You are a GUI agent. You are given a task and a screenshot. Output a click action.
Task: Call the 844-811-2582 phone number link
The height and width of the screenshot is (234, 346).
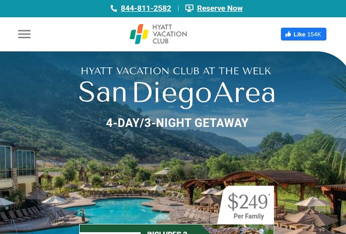point(146,9)
